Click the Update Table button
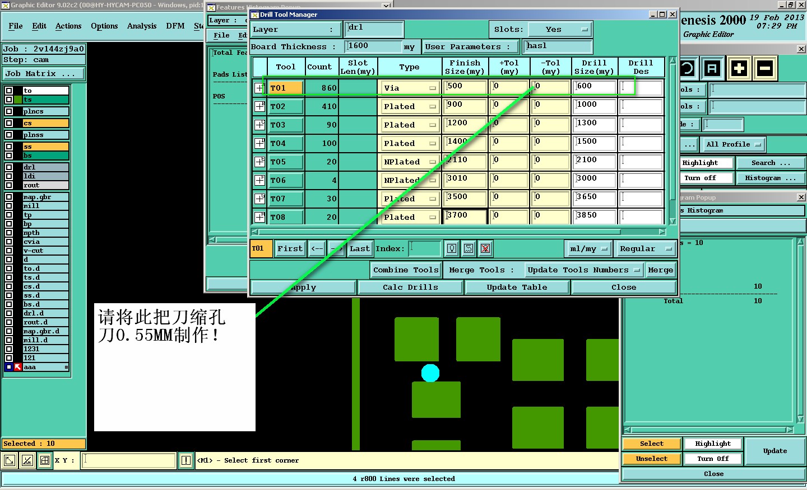Image resolution: width=807 pixels, height=490 pixels. 517,287
